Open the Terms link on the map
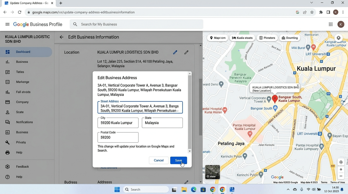This screenshot has width=348, height=194. (x=324, y=182)
